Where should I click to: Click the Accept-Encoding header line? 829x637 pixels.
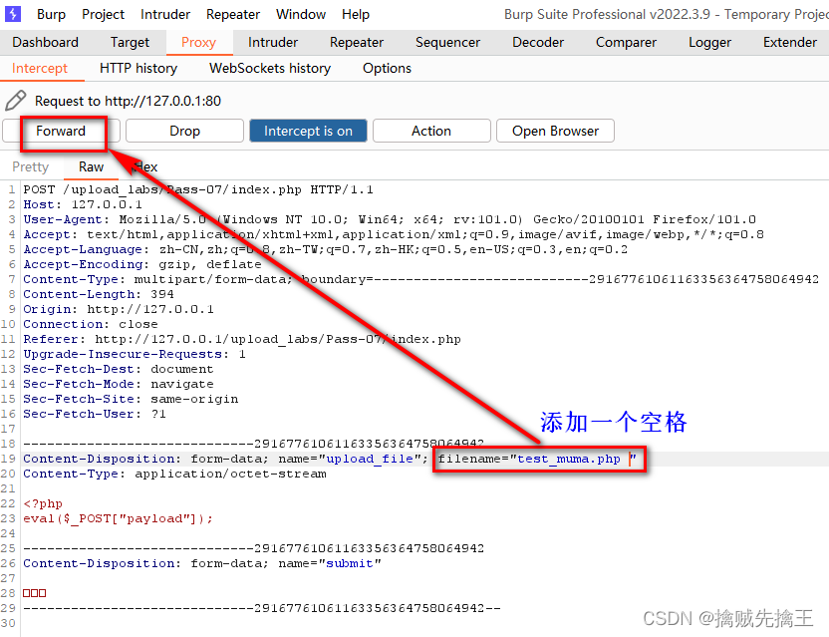[142, 264]
